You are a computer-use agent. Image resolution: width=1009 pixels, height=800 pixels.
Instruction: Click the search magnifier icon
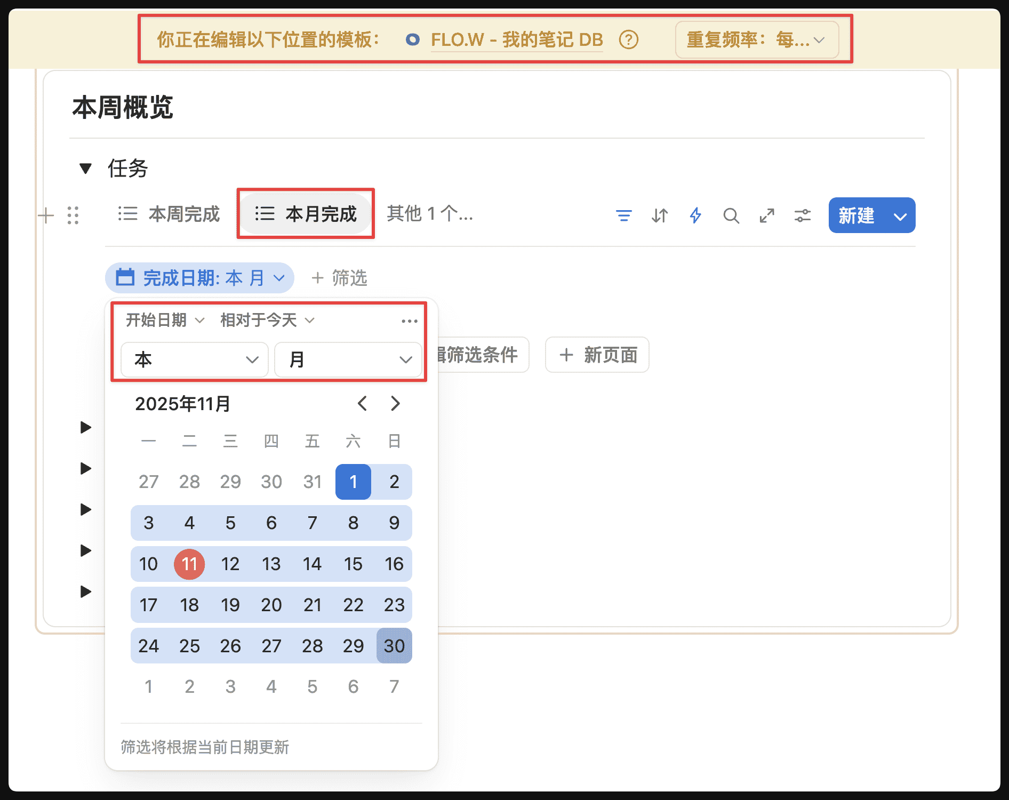[x=731, y=215]
